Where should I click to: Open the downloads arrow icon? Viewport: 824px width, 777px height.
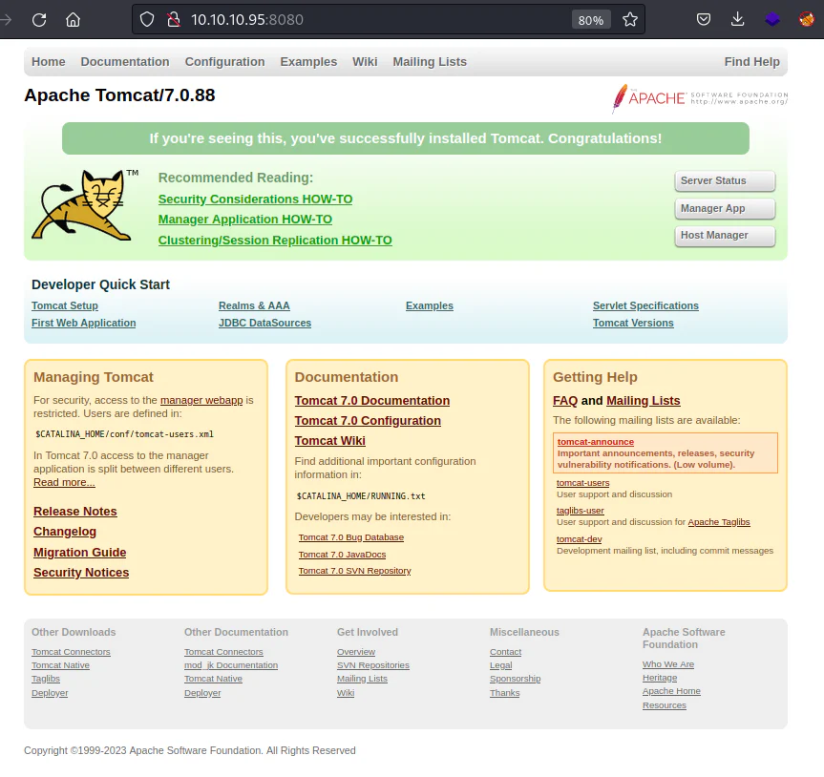[738, 20]
